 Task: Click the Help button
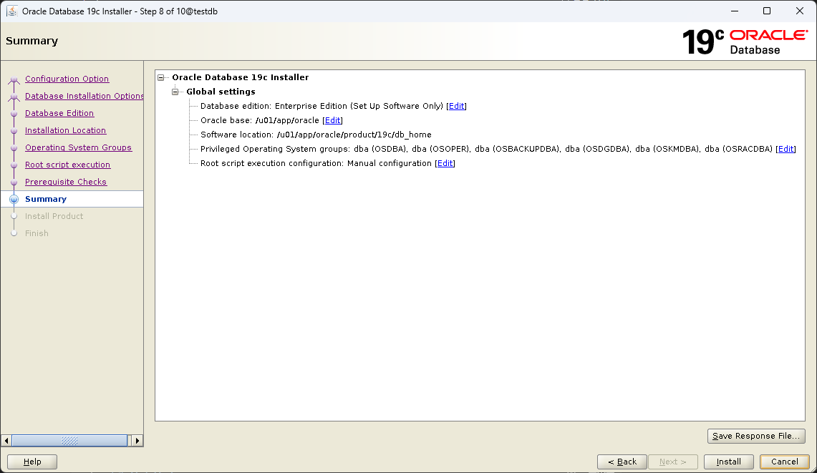tap(32, 462)
